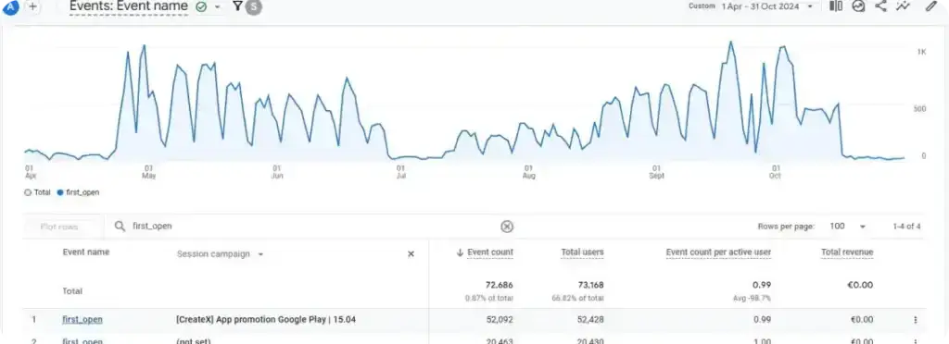Click the blue 'A' comparison chip
Image resolution: width=949 pixels, height=344 pixels.
coord(10,6)
